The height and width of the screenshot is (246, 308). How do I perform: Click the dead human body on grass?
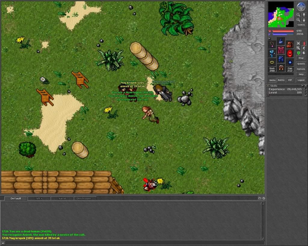pyautogui.click(x=150, y=114)
